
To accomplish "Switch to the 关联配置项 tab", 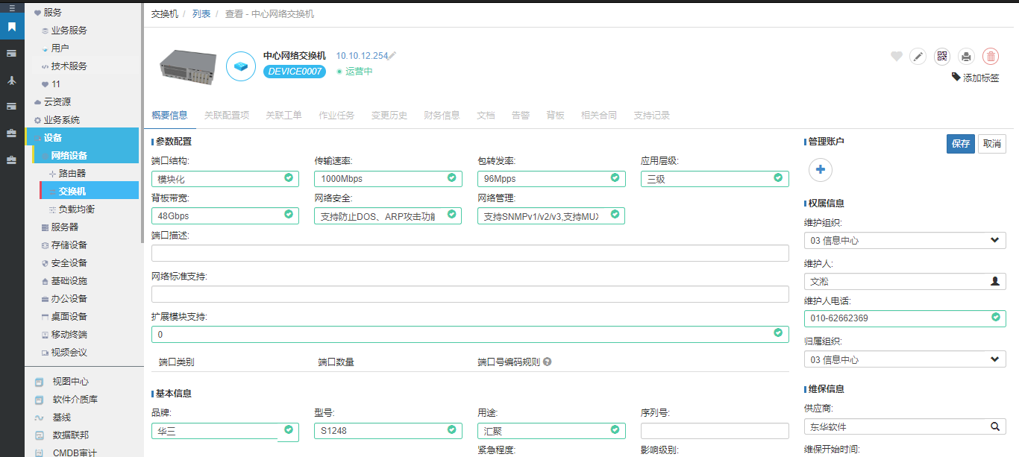I will (227, 116).
